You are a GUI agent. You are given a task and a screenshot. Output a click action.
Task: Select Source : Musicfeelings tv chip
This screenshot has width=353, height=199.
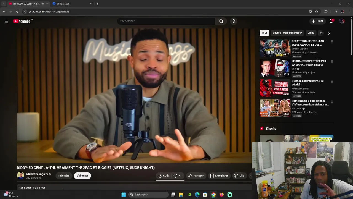tap(287, 33)
